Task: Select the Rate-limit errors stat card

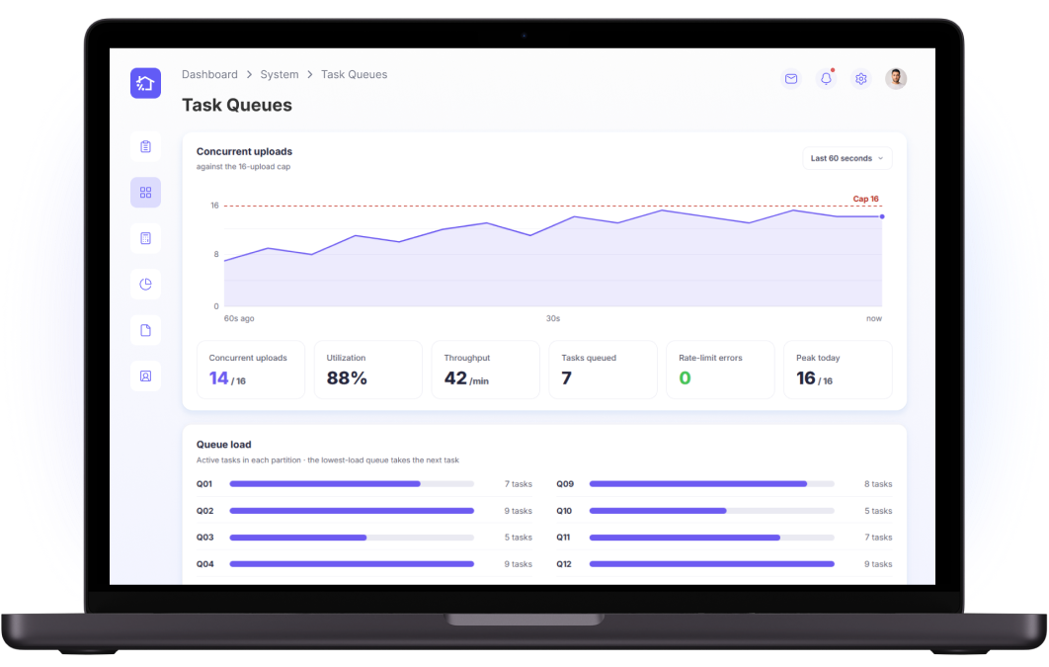Action: [720, 370]
